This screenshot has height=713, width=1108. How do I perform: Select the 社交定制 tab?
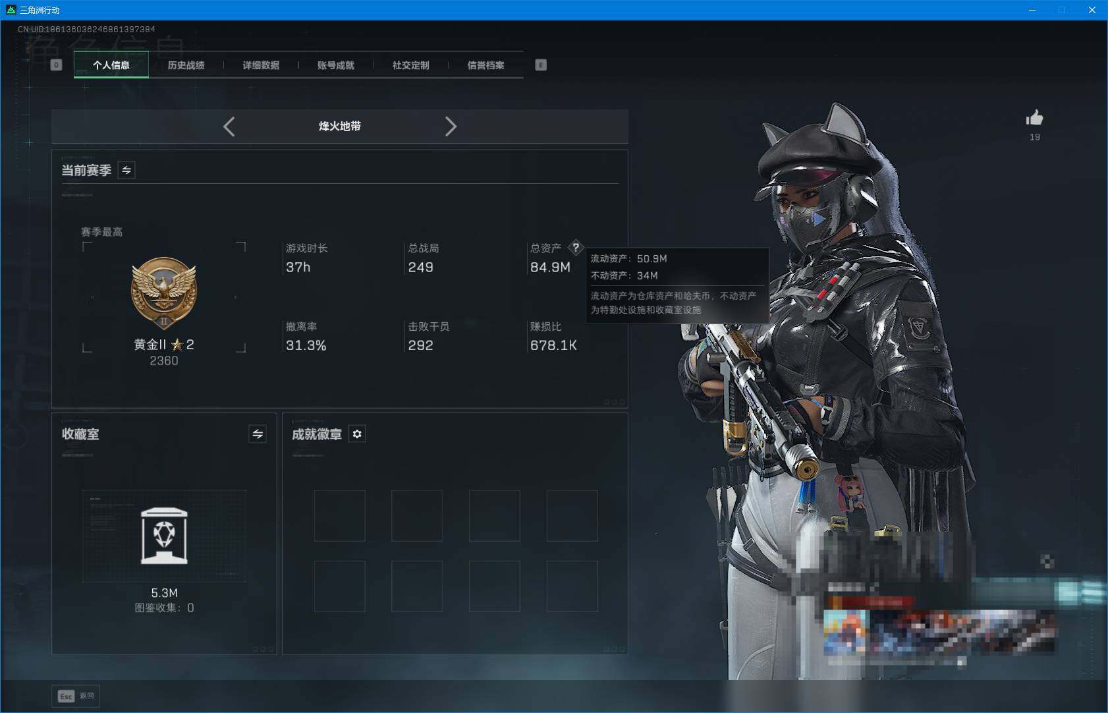click(x=411, y=65)
